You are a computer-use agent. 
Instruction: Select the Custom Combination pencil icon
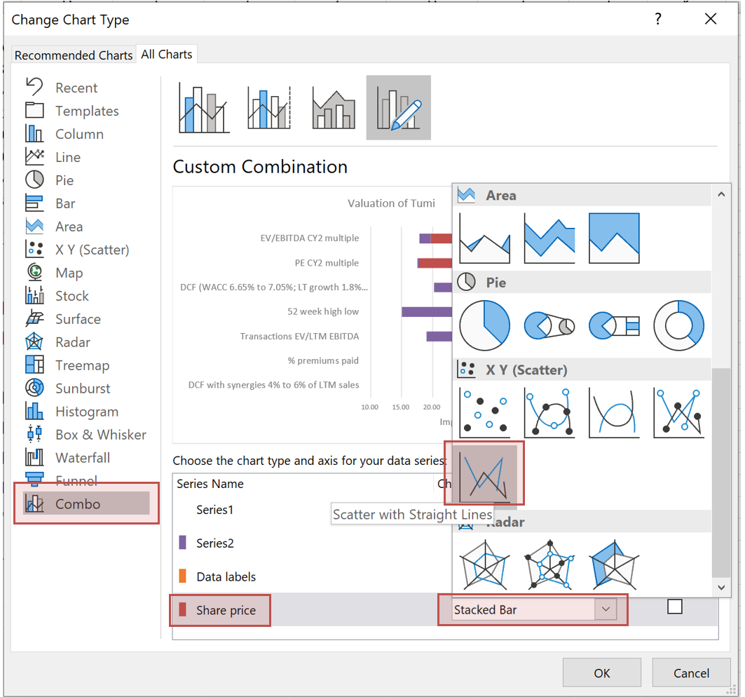pos(398,108)
